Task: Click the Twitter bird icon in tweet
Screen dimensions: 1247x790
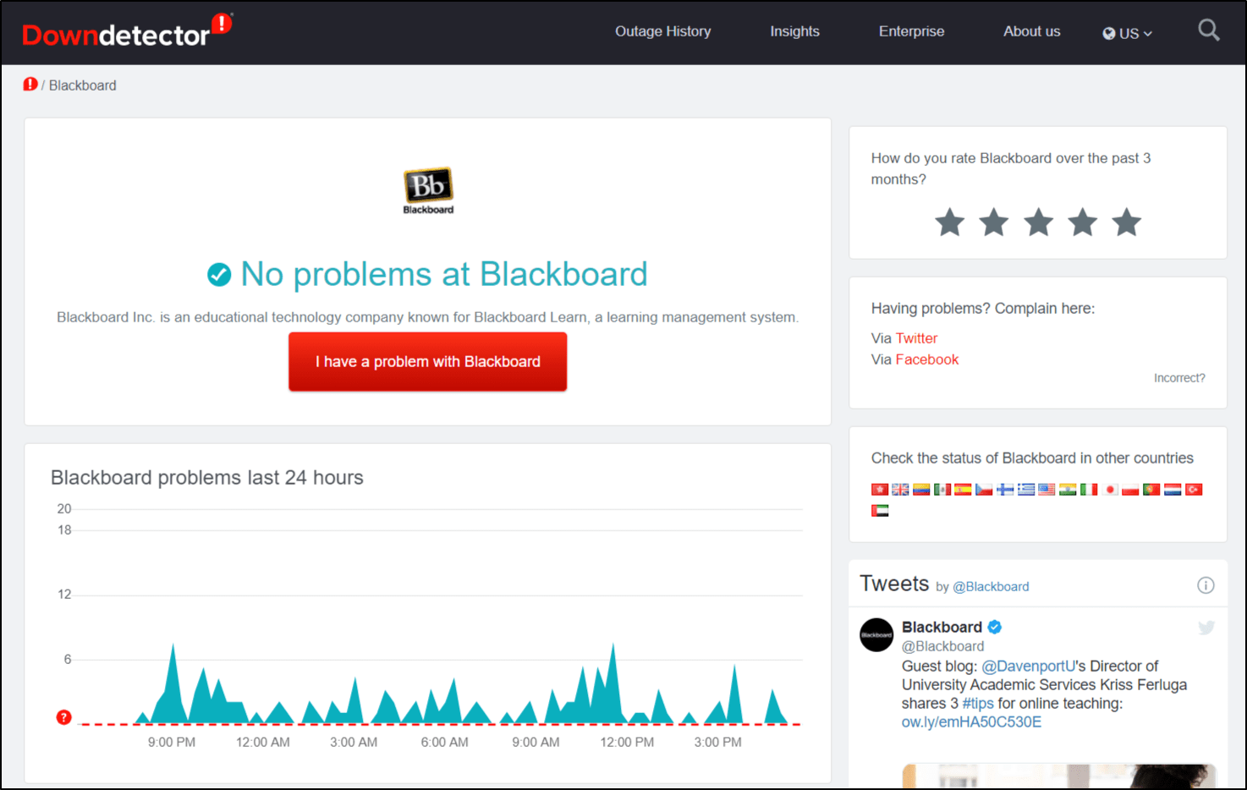Action: (x=1206, y=628)
